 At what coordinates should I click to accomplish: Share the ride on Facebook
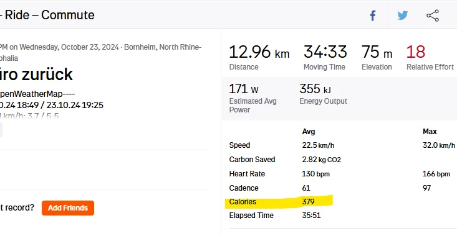tap(373, 16)
